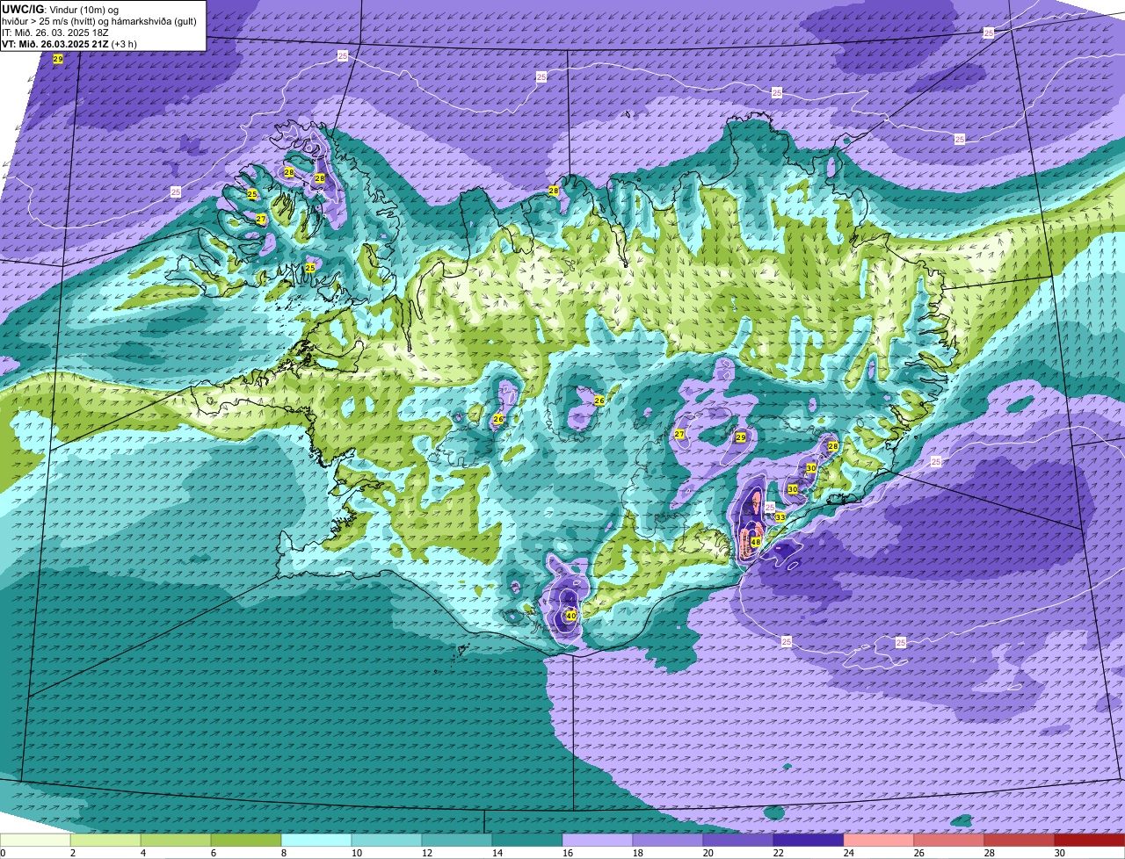The height and width of the screenshot is (859, 1125).
Task: Click the yellow 27 label beside the yellow 29
Action: 679,435
